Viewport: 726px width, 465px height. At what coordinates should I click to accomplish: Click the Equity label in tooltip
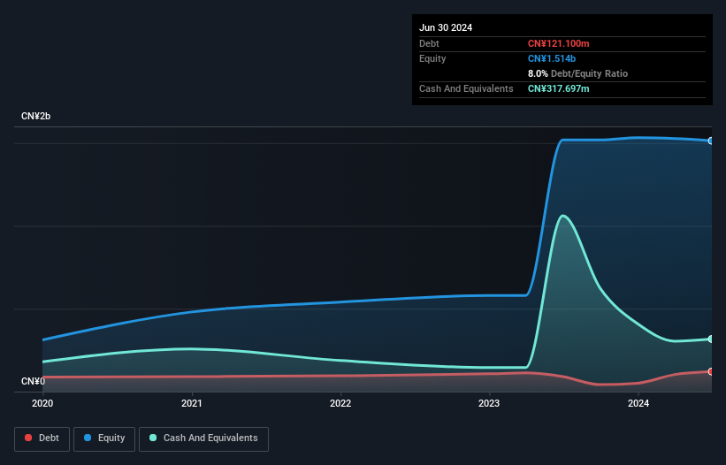pos(432,58)
